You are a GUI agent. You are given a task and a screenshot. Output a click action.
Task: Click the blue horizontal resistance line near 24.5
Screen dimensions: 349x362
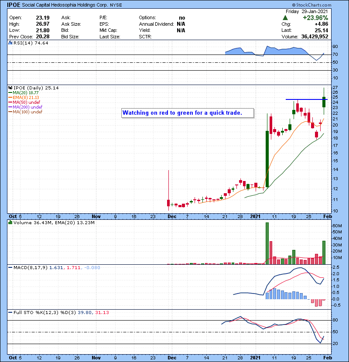(307, 99)
